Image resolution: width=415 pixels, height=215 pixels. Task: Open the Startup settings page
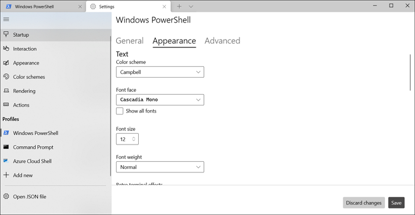point(55,34)
